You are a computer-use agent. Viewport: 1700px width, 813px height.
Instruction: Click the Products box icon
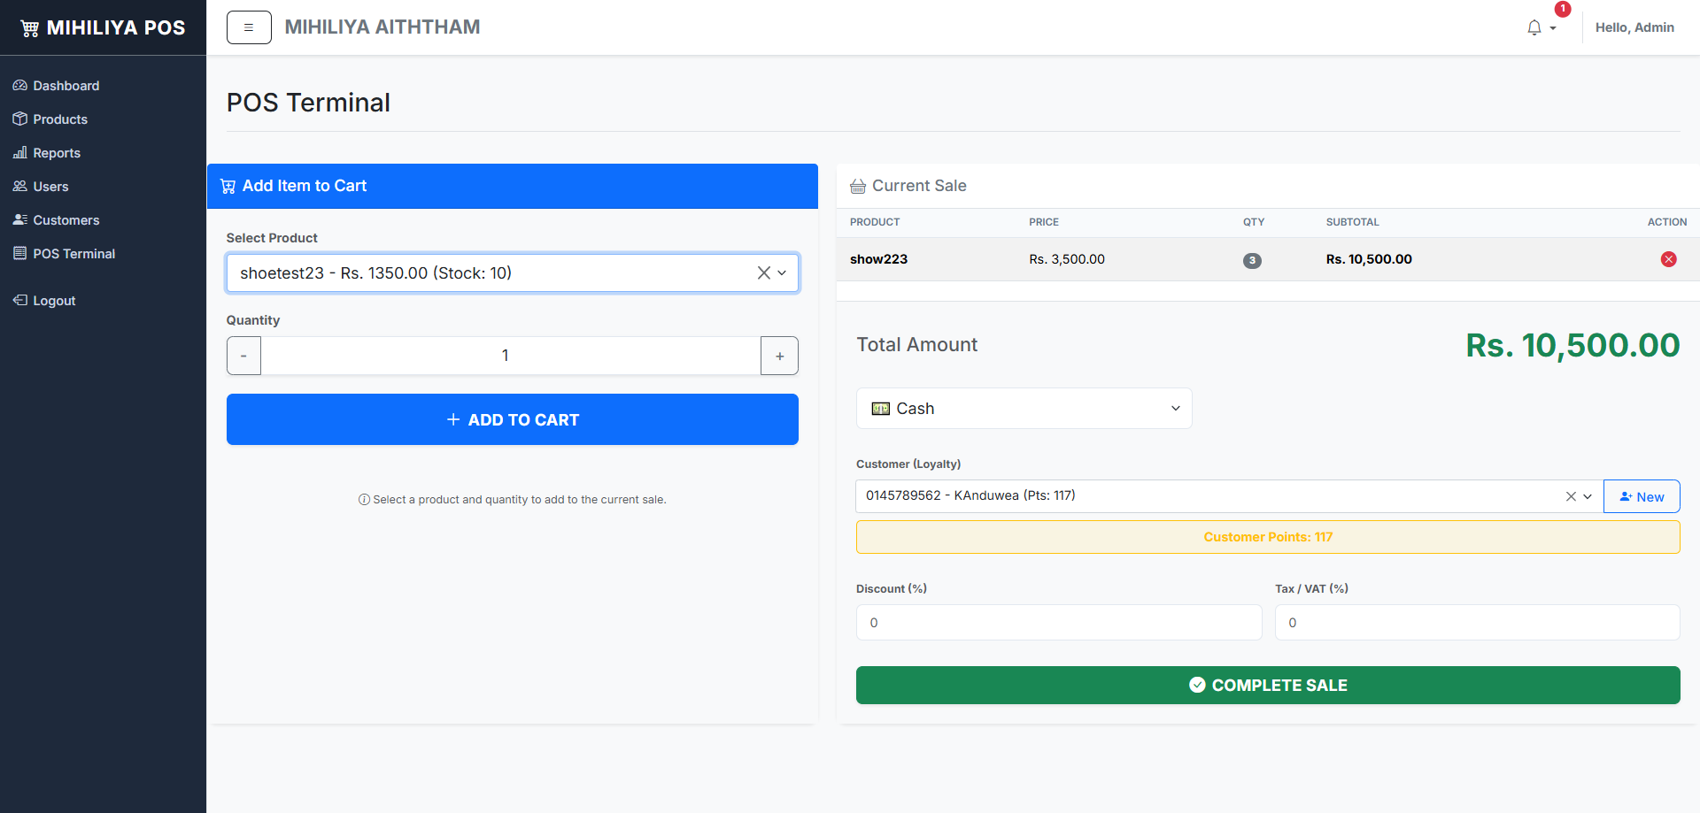point(20,119)
